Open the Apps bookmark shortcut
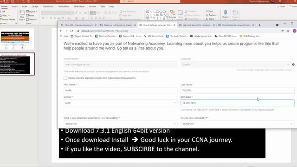Screen dimensions: 297x167 click(64, 36)
